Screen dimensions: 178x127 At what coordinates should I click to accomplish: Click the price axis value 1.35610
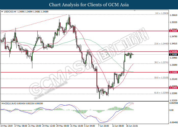[x=173, y=15]
